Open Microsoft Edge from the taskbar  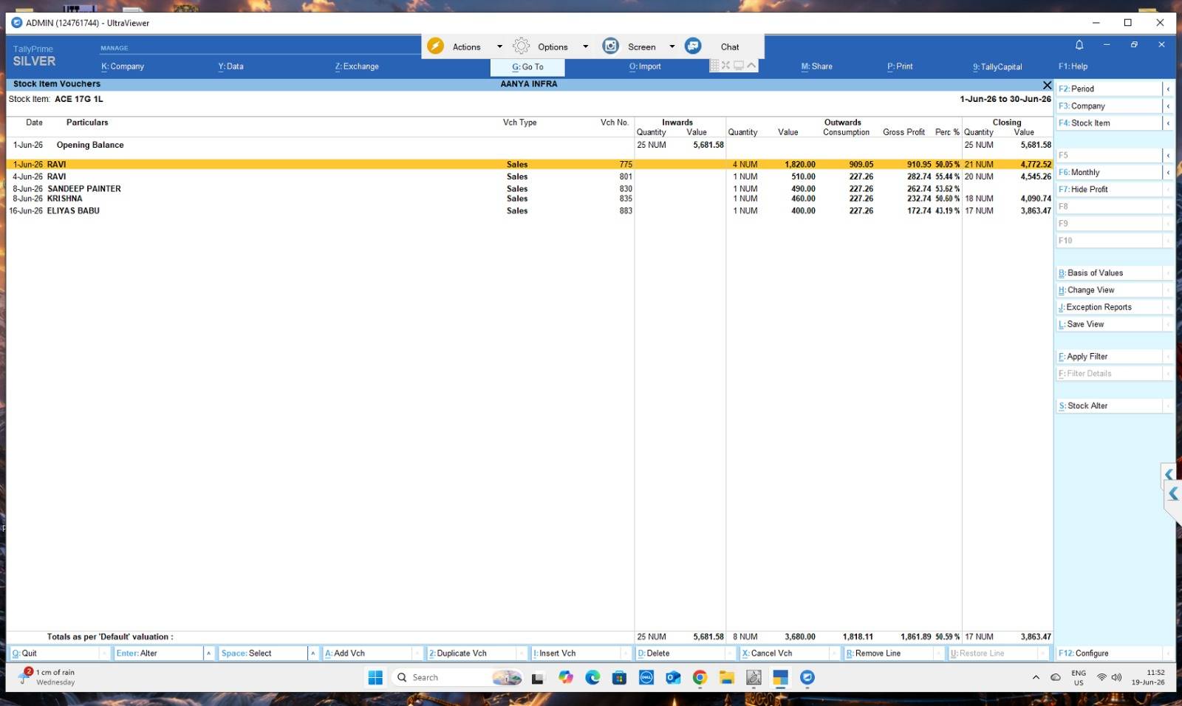(x=592, y=677)
